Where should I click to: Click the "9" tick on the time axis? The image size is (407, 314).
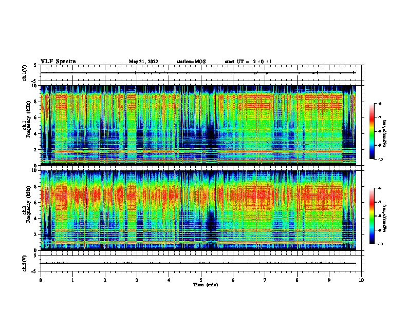(329, 280)
